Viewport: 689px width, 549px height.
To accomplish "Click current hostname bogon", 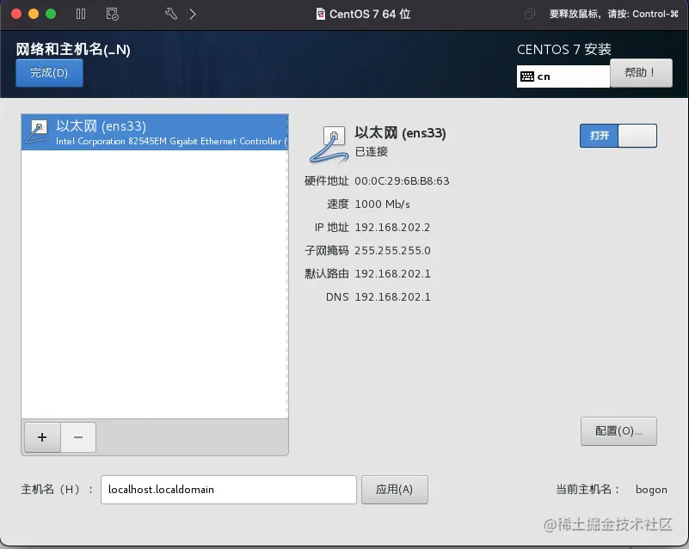I will 651,490.
